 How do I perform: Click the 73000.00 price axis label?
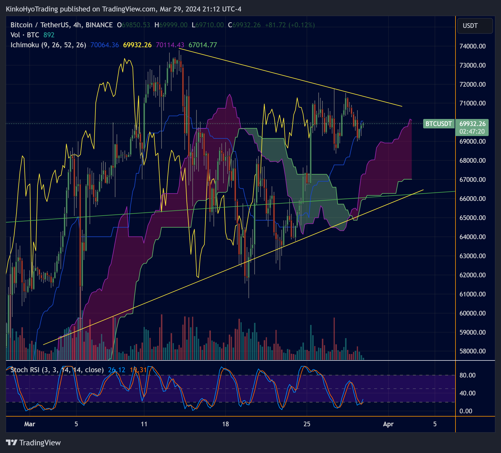coord(473,65)
